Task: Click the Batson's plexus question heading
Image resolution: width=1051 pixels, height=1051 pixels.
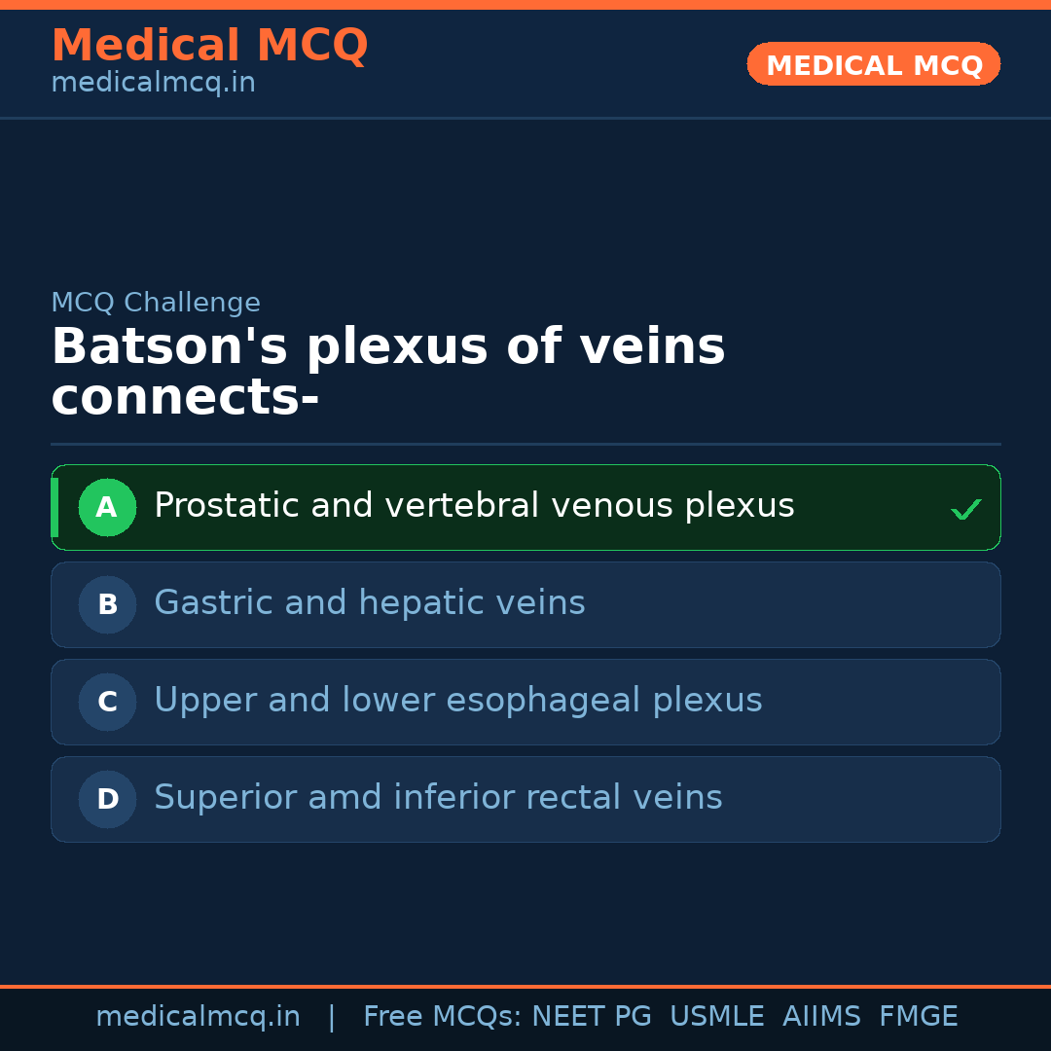Action: (387, 373)
